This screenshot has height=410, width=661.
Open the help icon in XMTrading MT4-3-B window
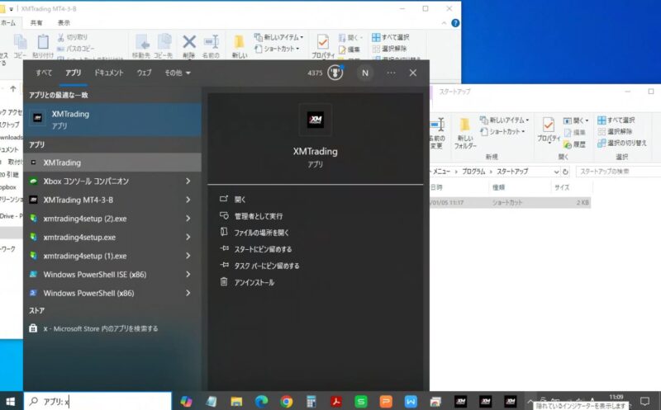point(455,23)
